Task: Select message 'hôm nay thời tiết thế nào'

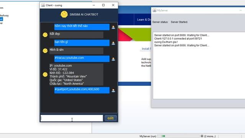Action: [82, 27]
